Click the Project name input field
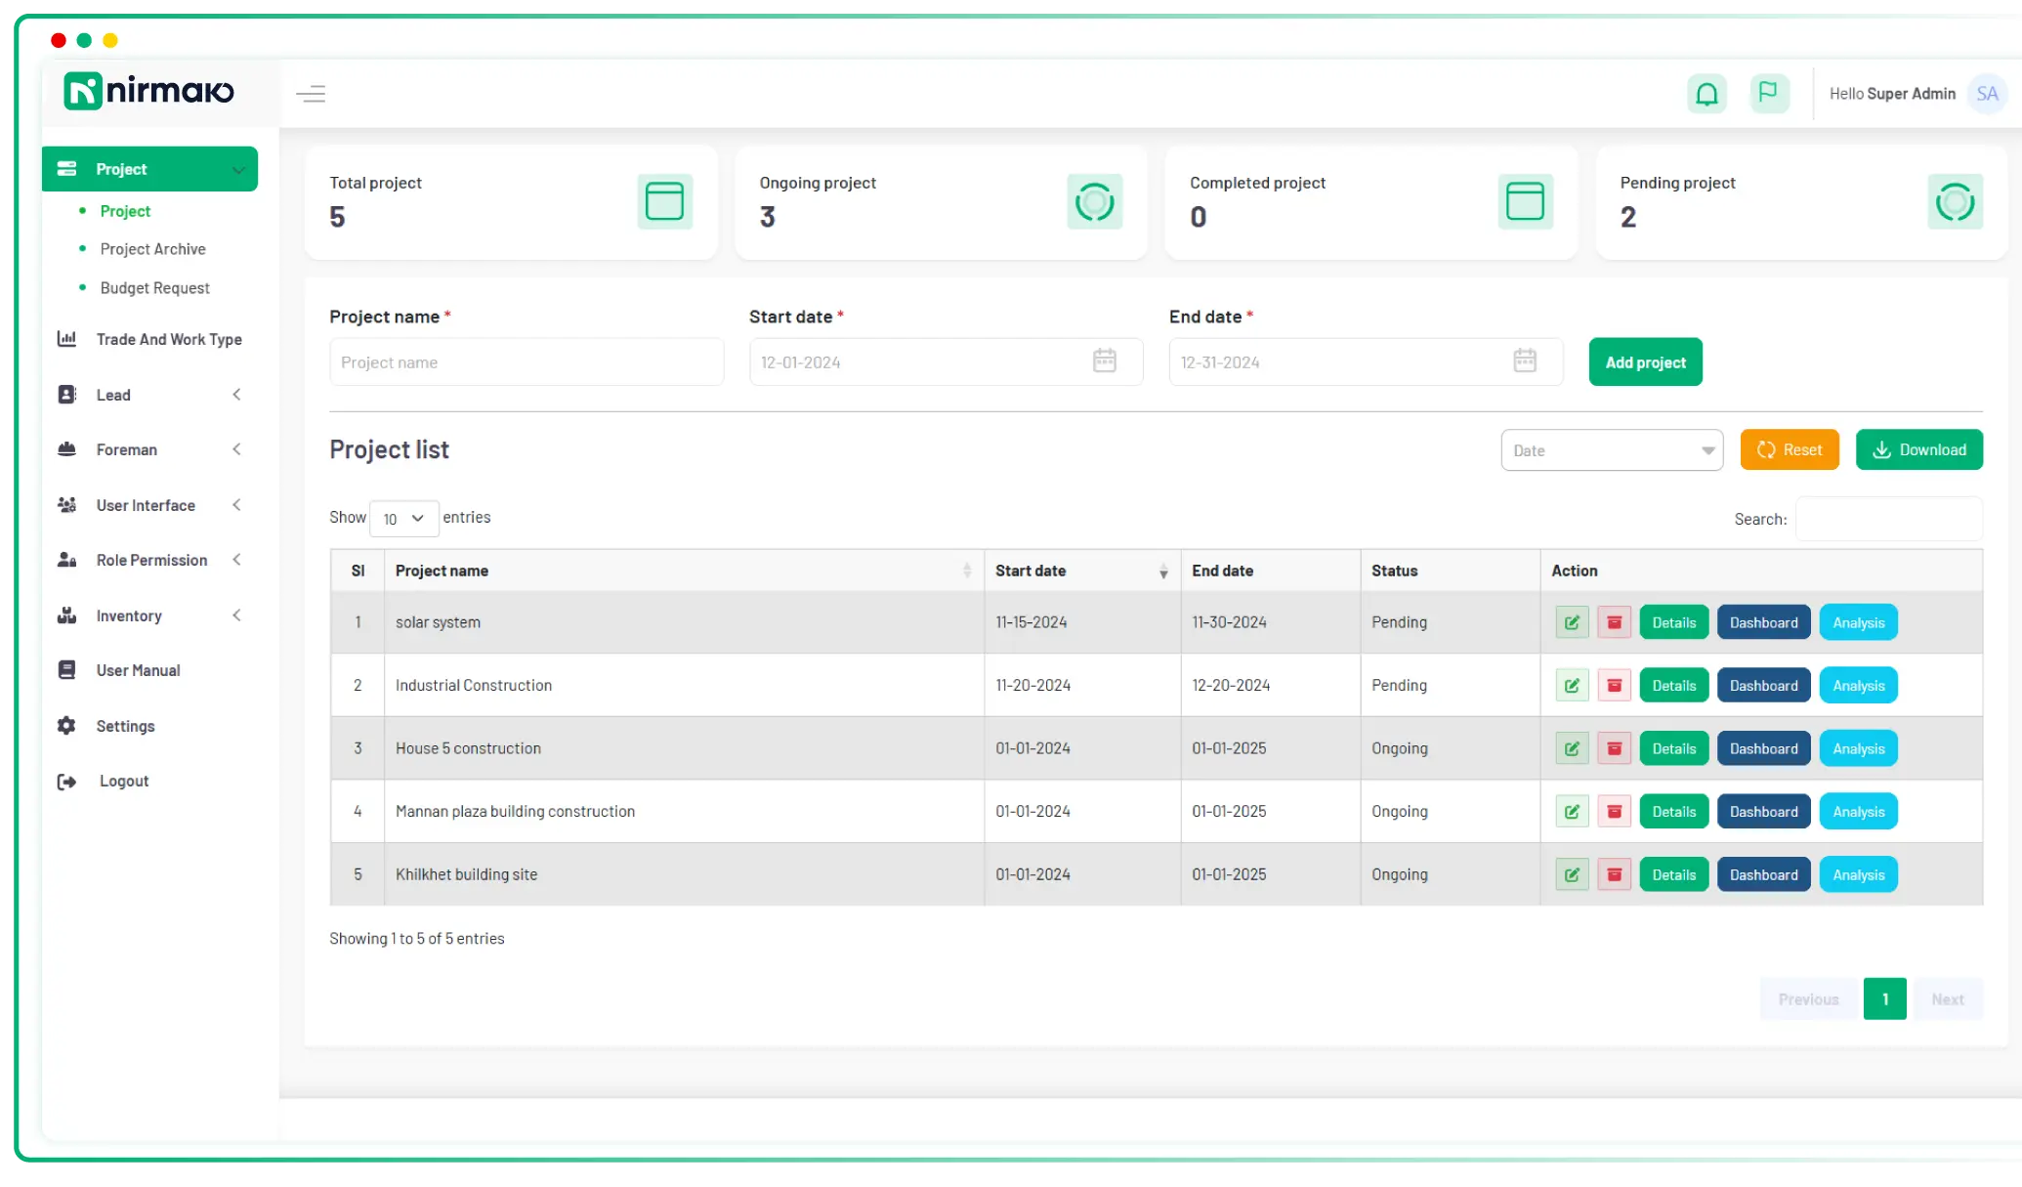 click(527, 362)
